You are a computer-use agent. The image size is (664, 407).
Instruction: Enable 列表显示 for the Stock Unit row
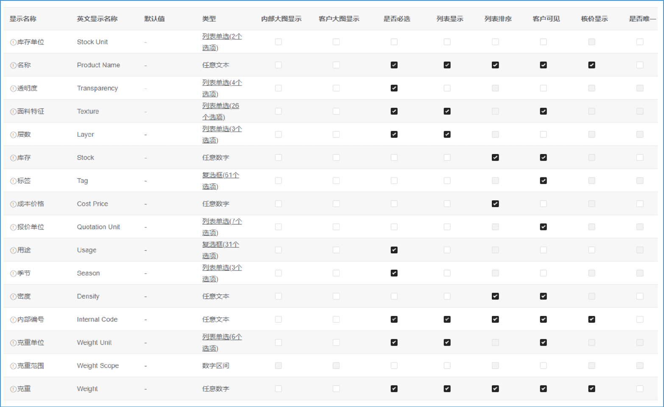click(447, 42)
